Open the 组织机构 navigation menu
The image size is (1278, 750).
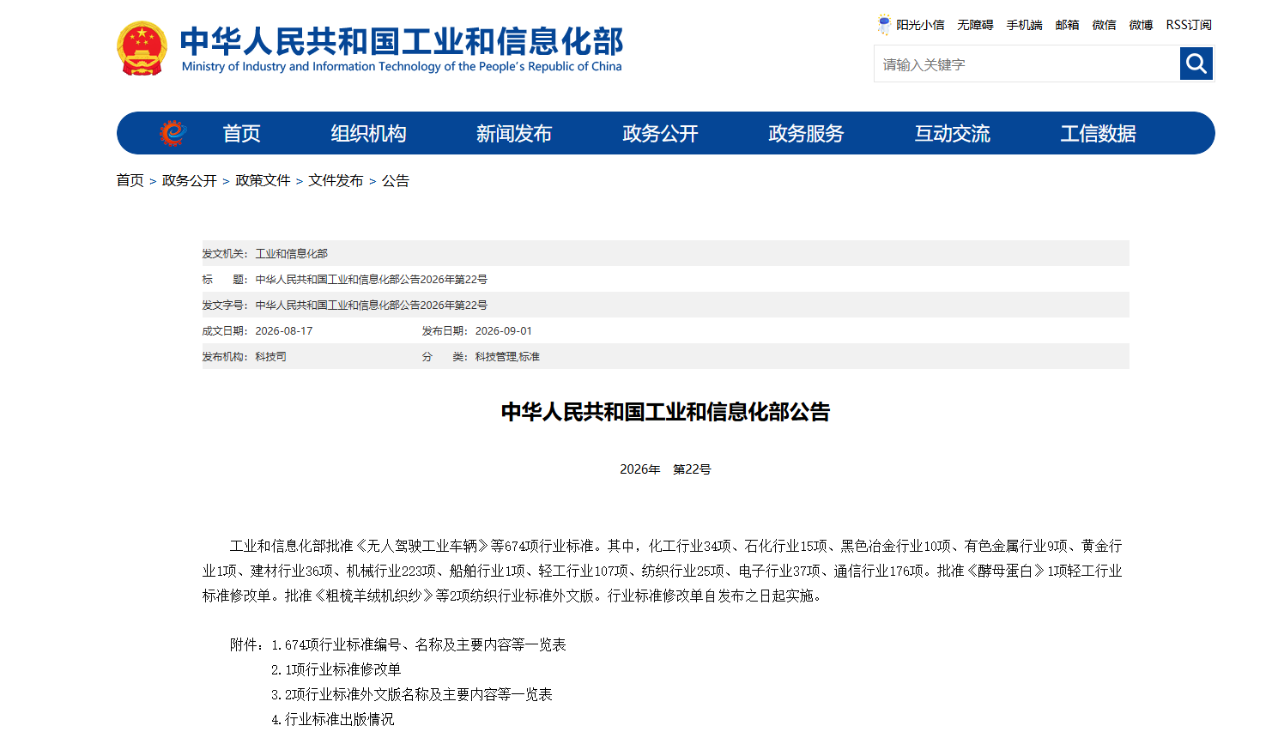tap(369, 133)
